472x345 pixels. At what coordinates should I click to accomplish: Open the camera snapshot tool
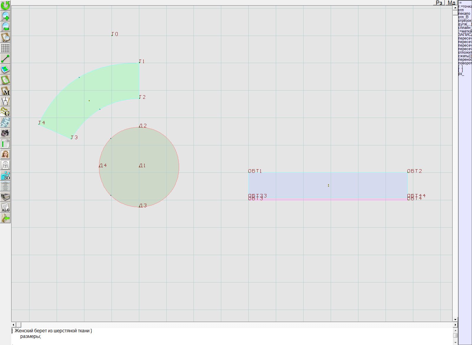(5, 133)
